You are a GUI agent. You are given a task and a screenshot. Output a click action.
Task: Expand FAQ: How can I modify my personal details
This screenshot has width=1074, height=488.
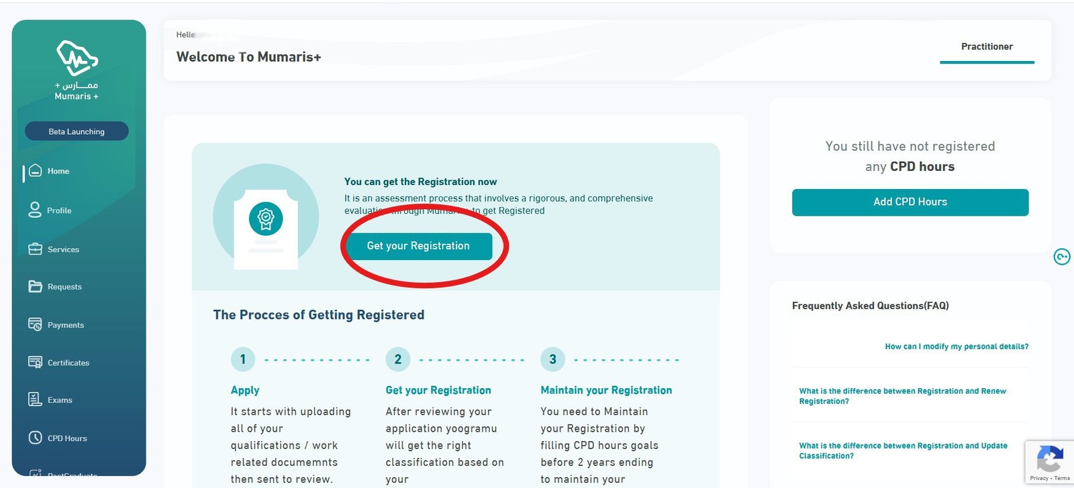click(x=956, y=346)
